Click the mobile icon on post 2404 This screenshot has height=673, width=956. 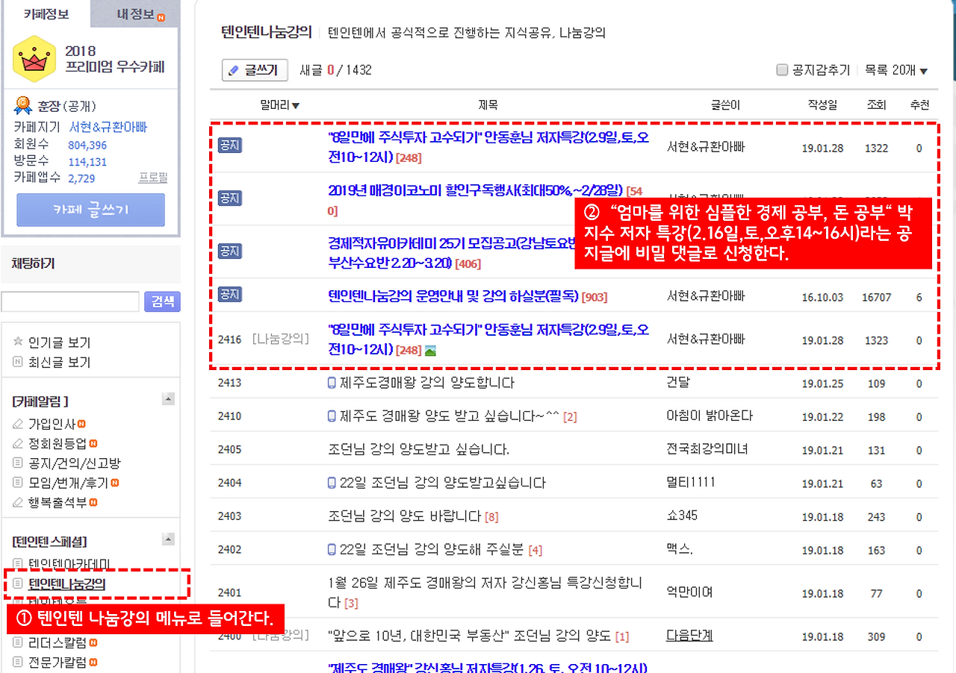(332, 483)
